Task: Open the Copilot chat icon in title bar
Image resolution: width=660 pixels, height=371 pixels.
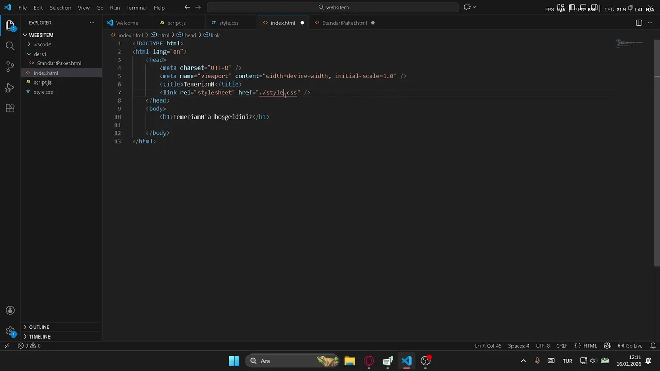Action: coord(467,7)
